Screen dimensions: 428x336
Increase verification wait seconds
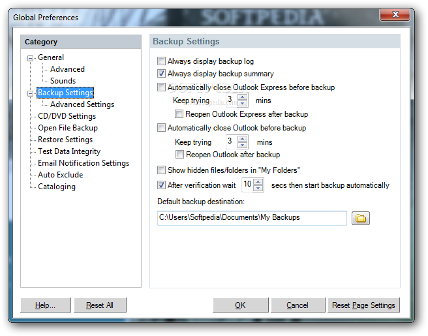[x=258, y=182]
